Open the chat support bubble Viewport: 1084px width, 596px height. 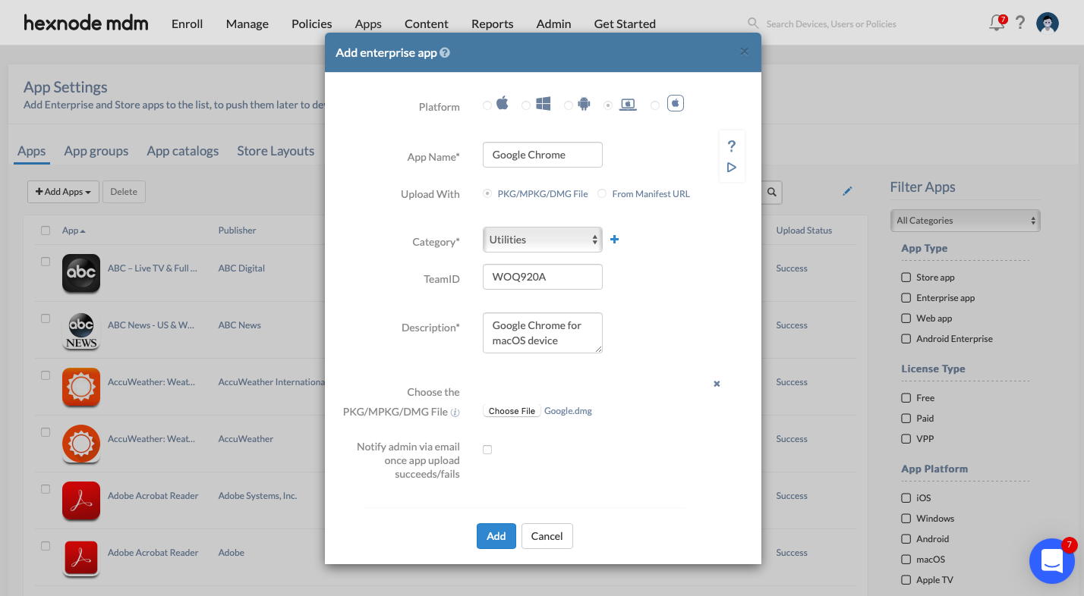[1052, 561]
